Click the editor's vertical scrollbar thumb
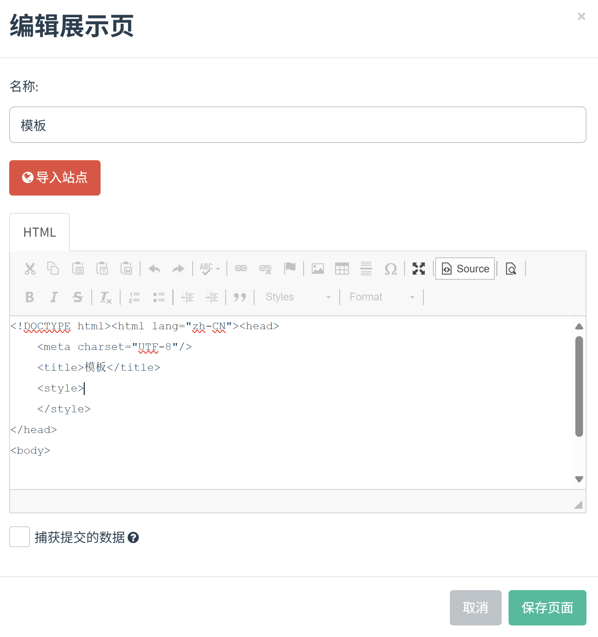598x637 pixels. (579, 386)
